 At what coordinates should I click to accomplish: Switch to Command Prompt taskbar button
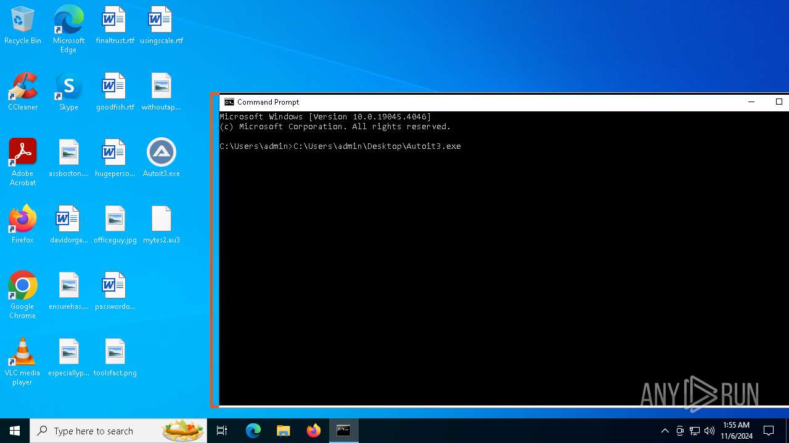[x=343, y=431]
